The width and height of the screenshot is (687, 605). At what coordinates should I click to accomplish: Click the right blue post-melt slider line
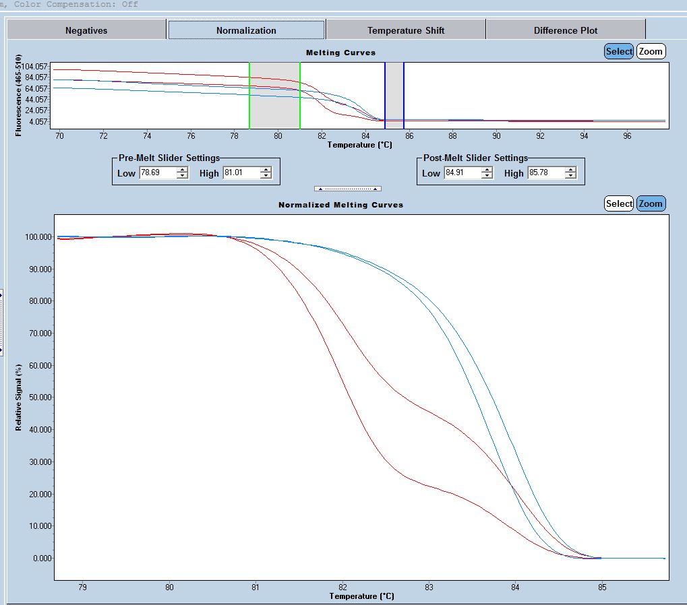click(404, 94)
